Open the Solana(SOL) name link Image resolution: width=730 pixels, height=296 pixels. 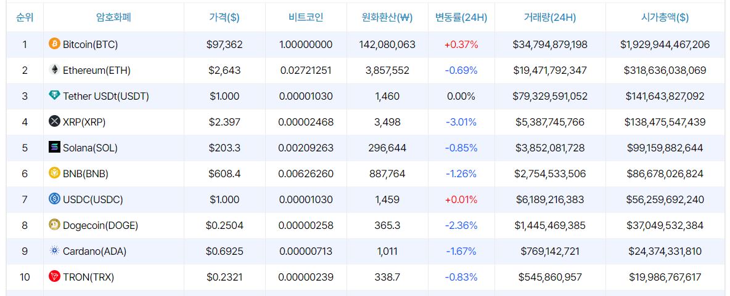coord(90,148)
